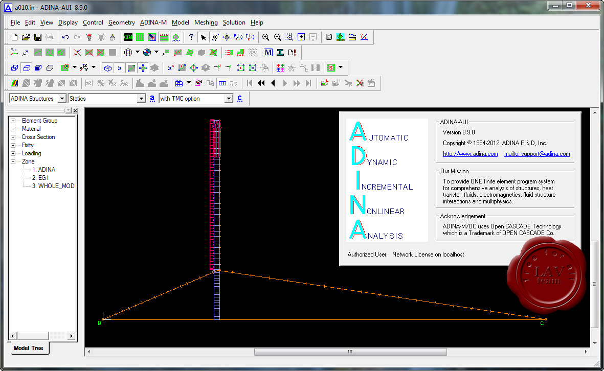Expand the Material tree node

pyautogui.click(x=13, y=129)
